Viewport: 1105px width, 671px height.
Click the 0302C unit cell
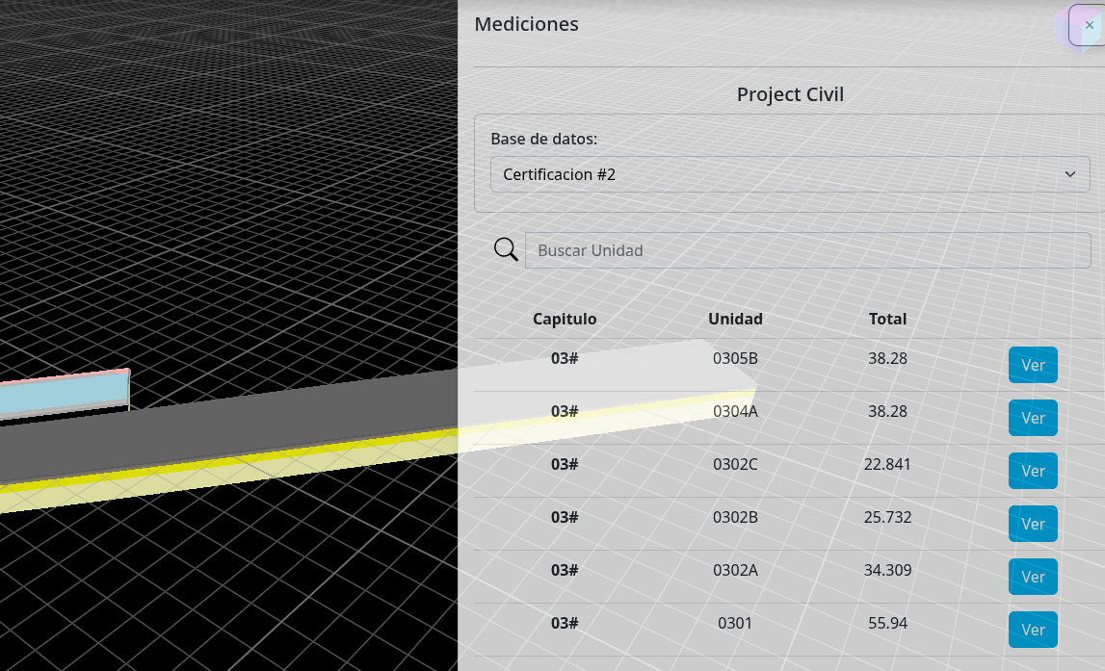(735, 464)
